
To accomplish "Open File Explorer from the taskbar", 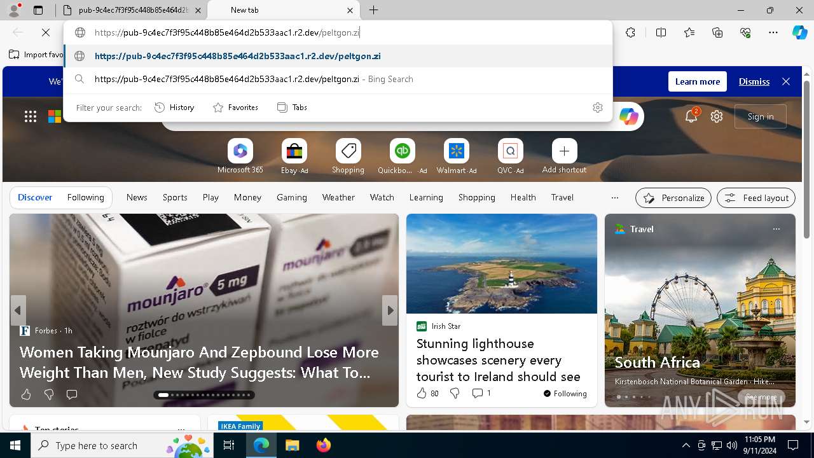I will [292, 445].
